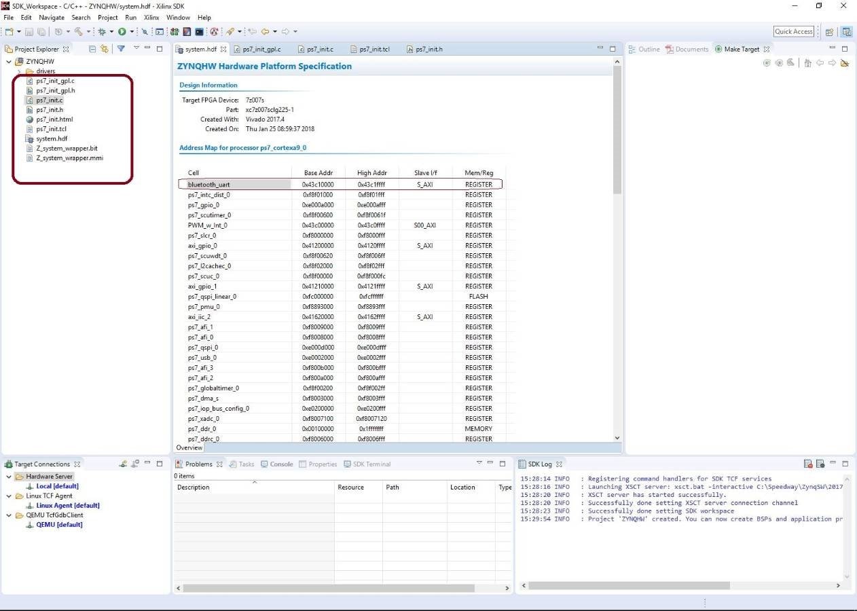
Task: Minimize the Problems panel
Action: pos(490,464)
